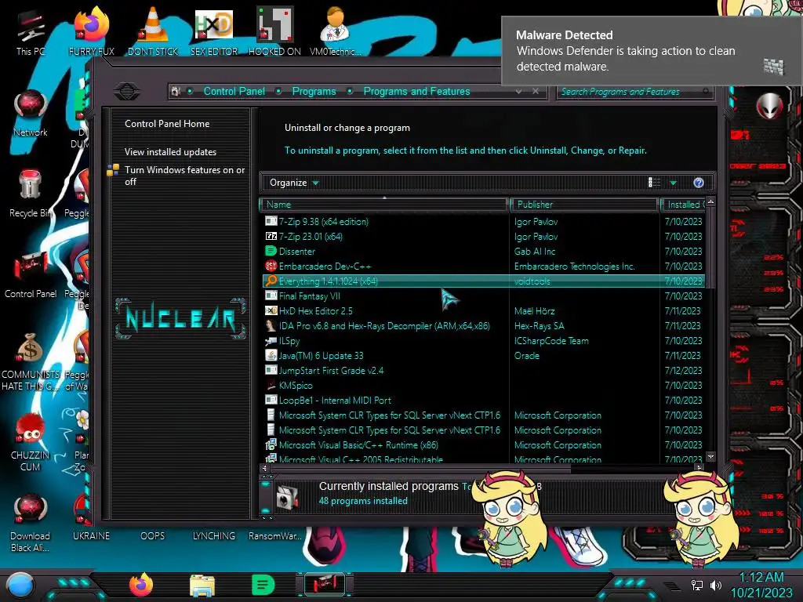This screenshot has height=602, width=803.
Task: Click Programs and Features breadcrumb
Action: click(x=416, y=91)
